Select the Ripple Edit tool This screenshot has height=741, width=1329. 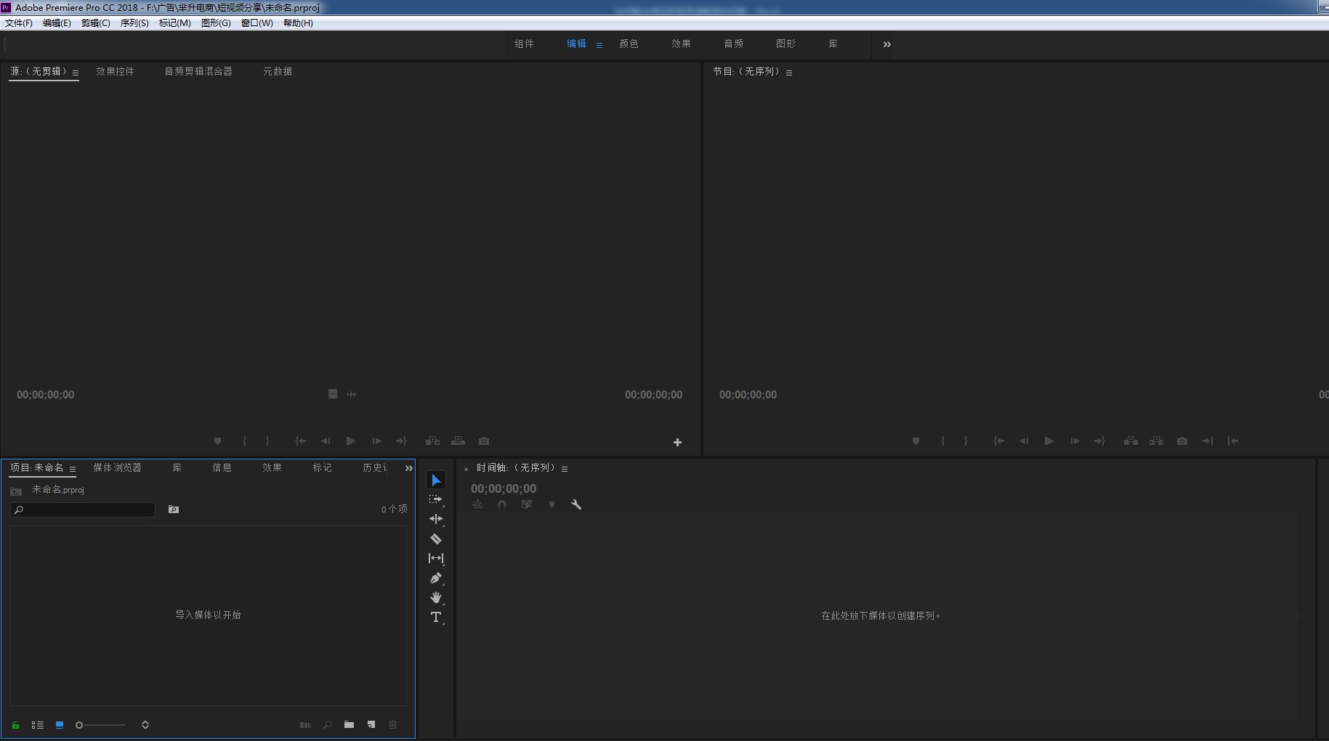coord(436,519)
